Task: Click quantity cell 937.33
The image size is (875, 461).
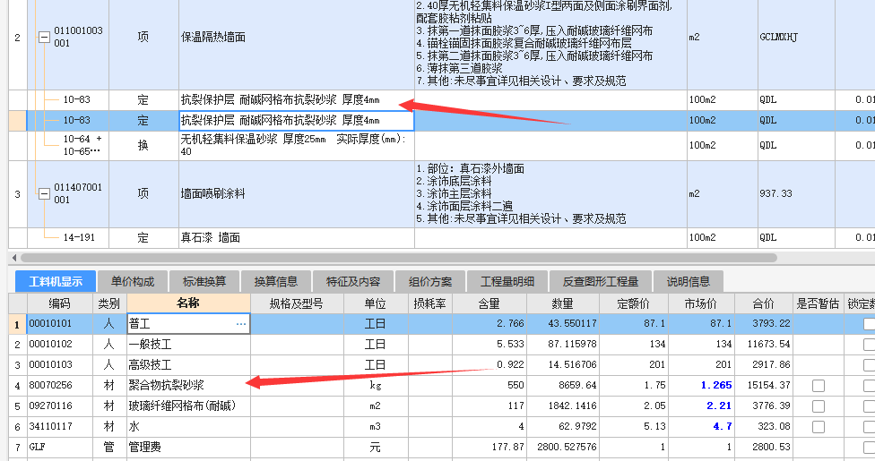Action: (x=796, y=194)
